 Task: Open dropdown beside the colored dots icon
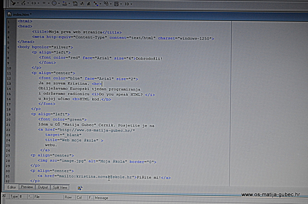click(x=100, y=4)
